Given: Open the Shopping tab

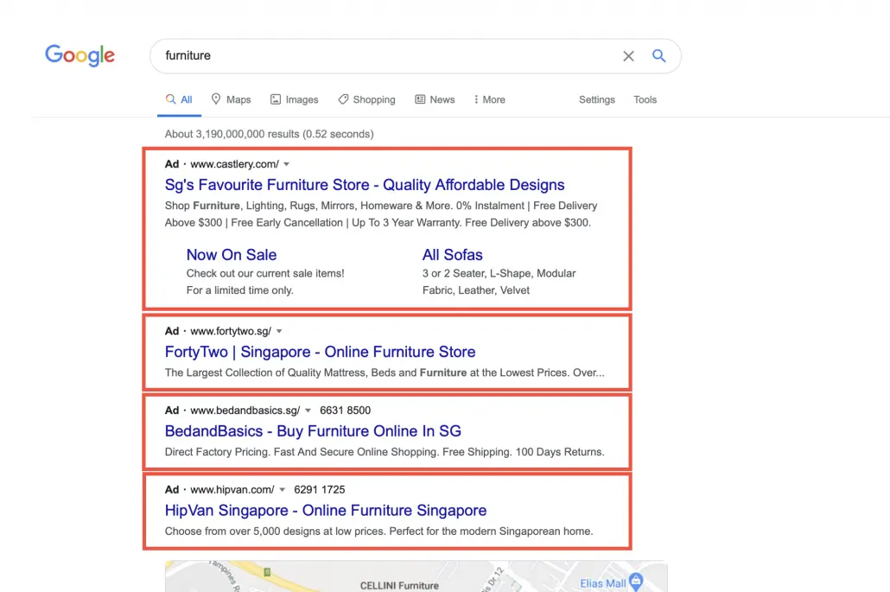Looking at the screenshot, I should click(x=366, y=100).
